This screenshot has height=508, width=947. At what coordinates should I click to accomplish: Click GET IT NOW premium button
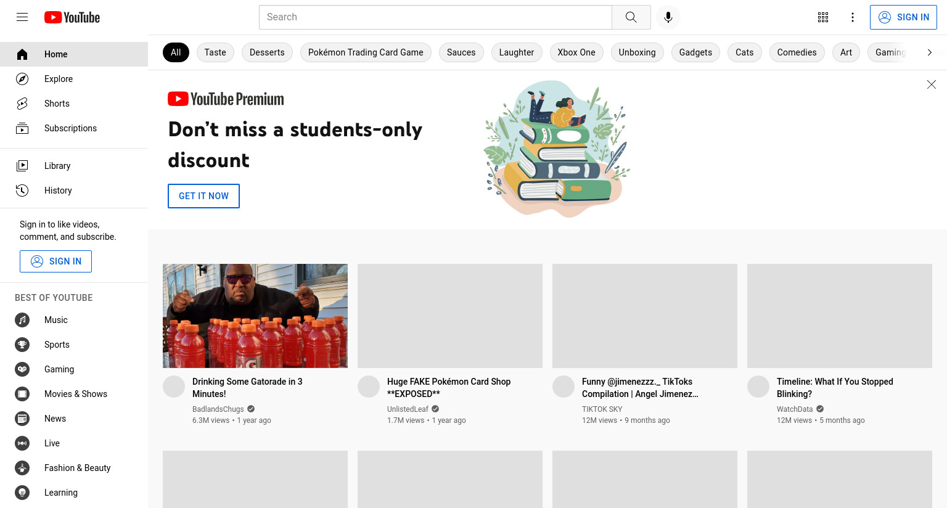pos(203,196)
